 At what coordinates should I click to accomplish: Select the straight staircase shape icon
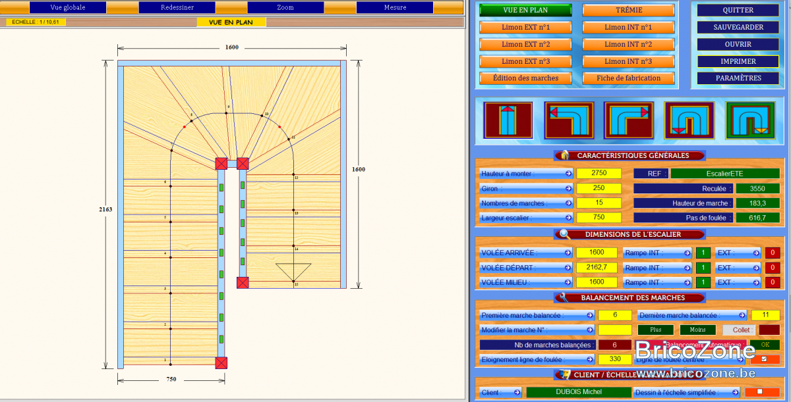pos(507,120)
